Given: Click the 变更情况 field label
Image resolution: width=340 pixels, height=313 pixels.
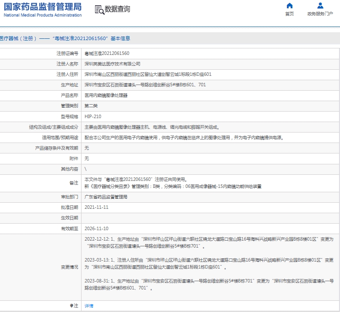Looking at the screenshot, I should [x=69, y=267].
